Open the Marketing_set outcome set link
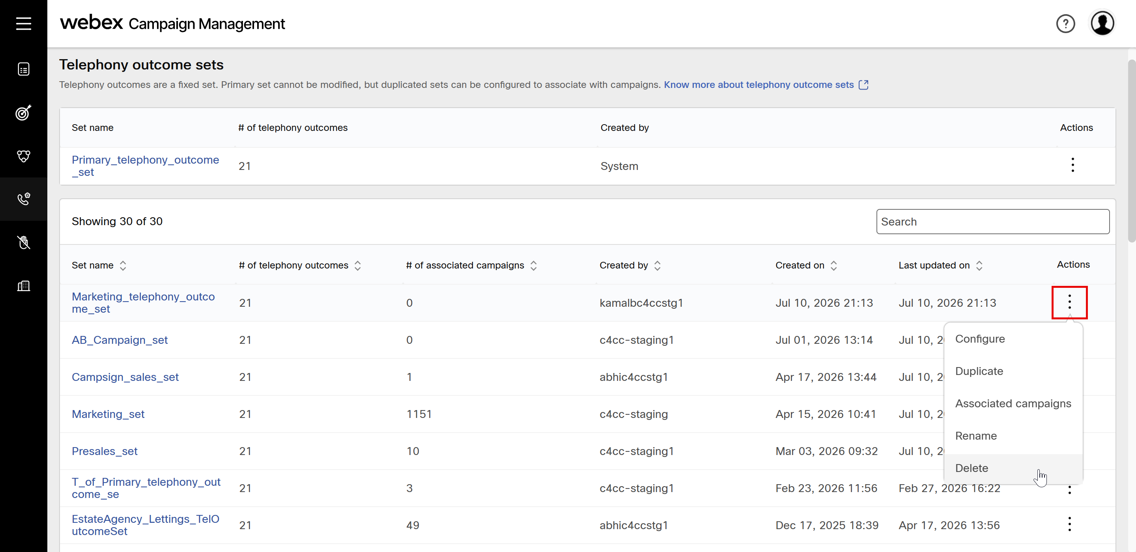The width and height of the screenshot is (1136, 552). pyautogui.click(x=108, y=414)
